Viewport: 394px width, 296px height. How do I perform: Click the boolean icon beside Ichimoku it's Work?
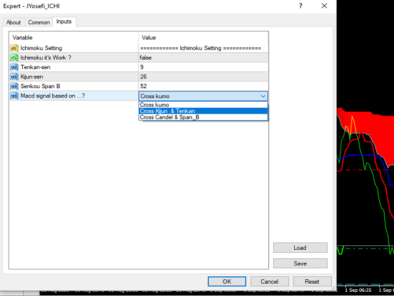(14, 57)
